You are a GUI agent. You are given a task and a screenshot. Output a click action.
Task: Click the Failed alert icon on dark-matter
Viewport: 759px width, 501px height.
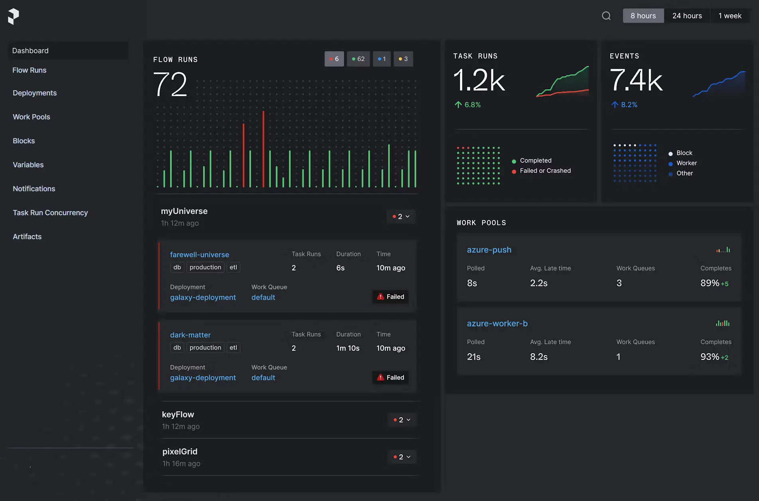coord(380,377)
